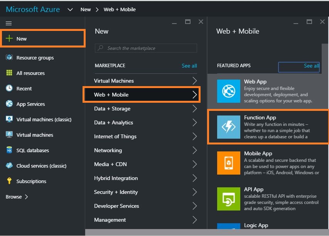The height and width of the screenshot is (236, 329).
Task: Open the Data + Storage category
Action: point(147,109)
